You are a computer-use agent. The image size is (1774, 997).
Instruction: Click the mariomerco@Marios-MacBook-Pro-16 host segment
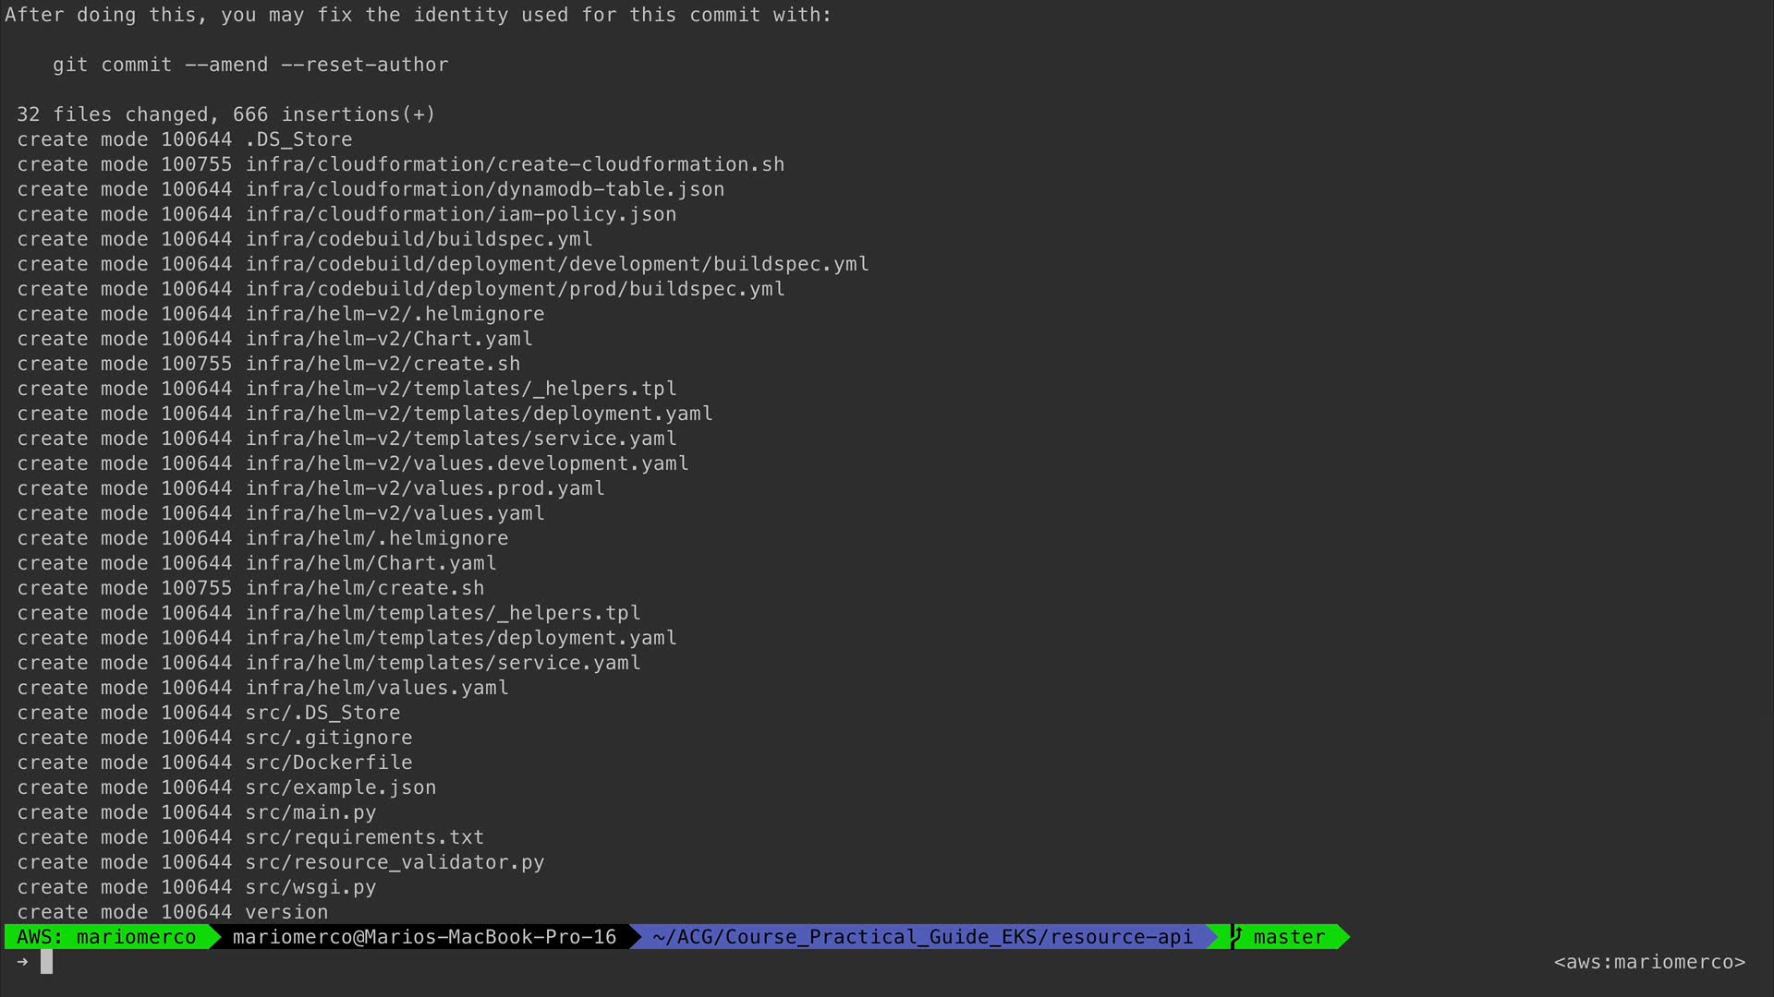pos(424,937)
